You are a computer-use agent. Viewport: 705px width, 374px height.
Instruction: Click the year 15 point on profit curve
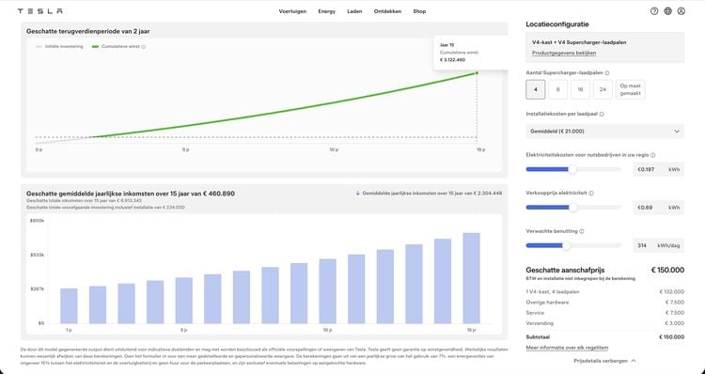[x=477, y=72]
